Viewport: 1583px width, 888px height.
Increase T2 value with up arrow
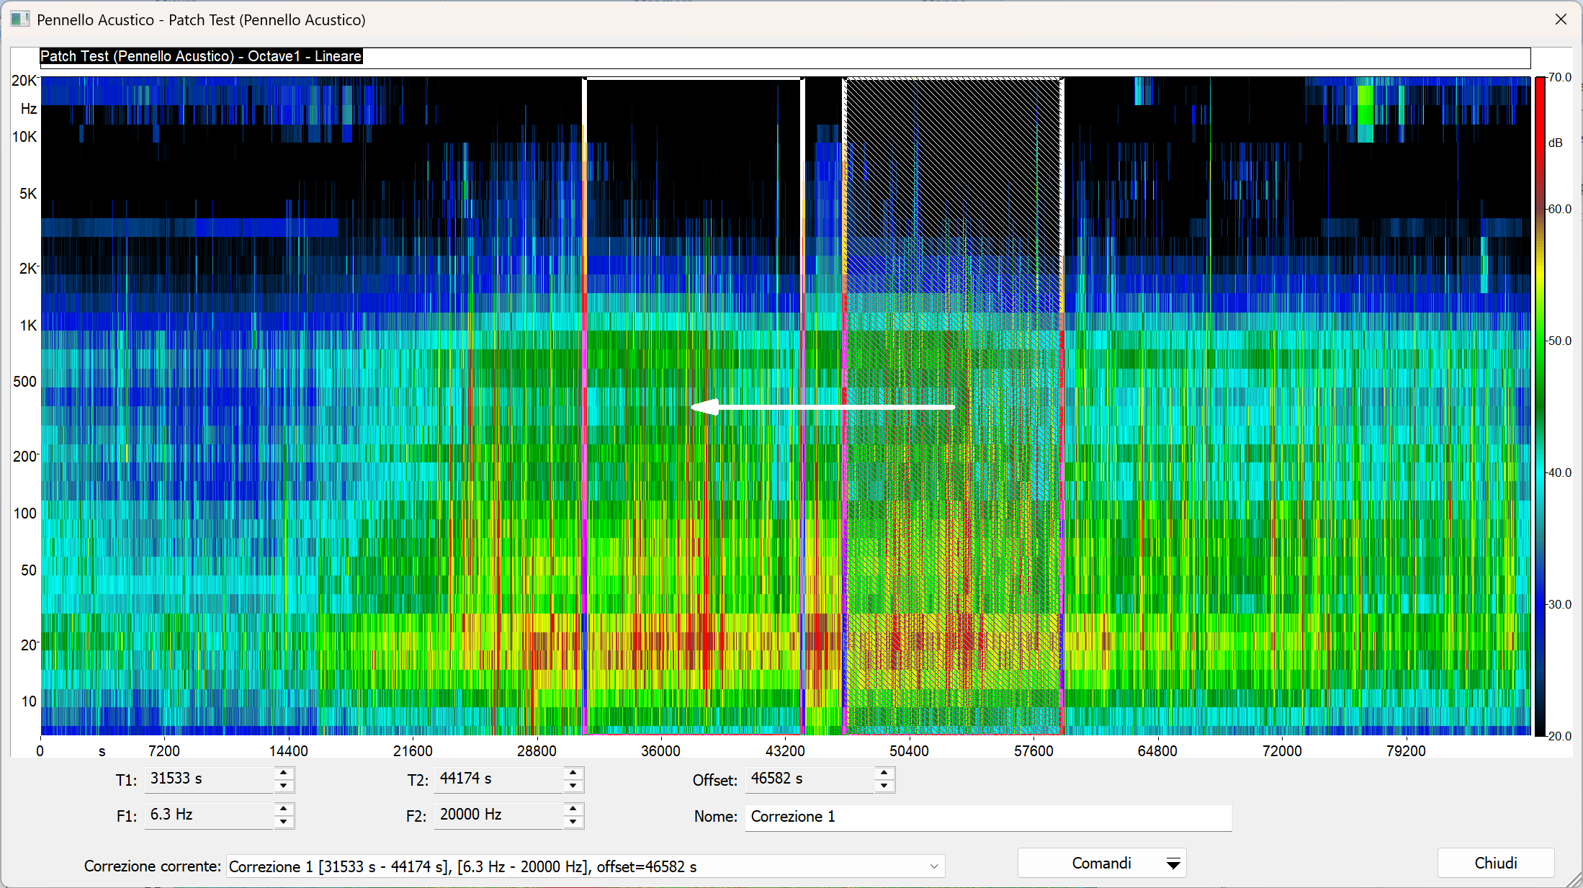coord(573,772)
